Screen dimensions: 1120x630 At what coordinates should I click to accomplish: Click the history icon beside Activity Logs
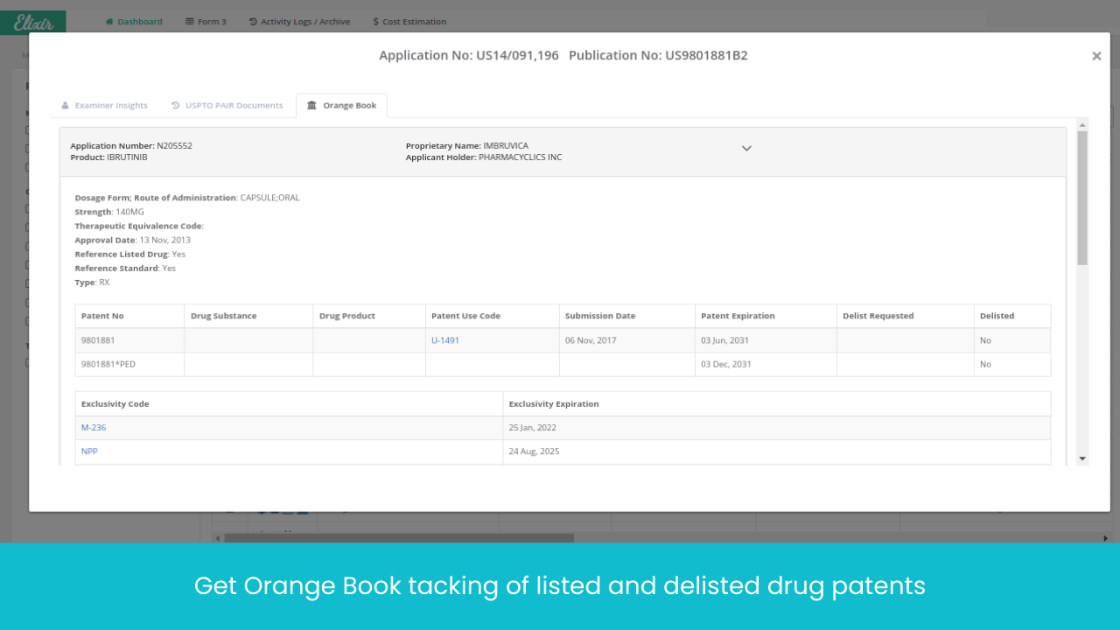(x=253, y=22)
